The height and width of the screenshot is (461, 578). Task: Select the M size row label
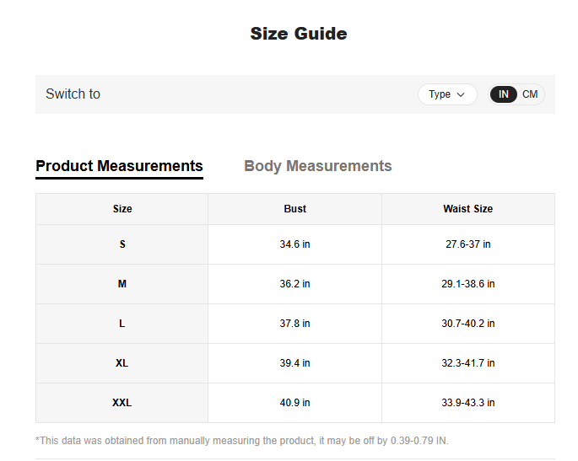click(x=122, y=284)
